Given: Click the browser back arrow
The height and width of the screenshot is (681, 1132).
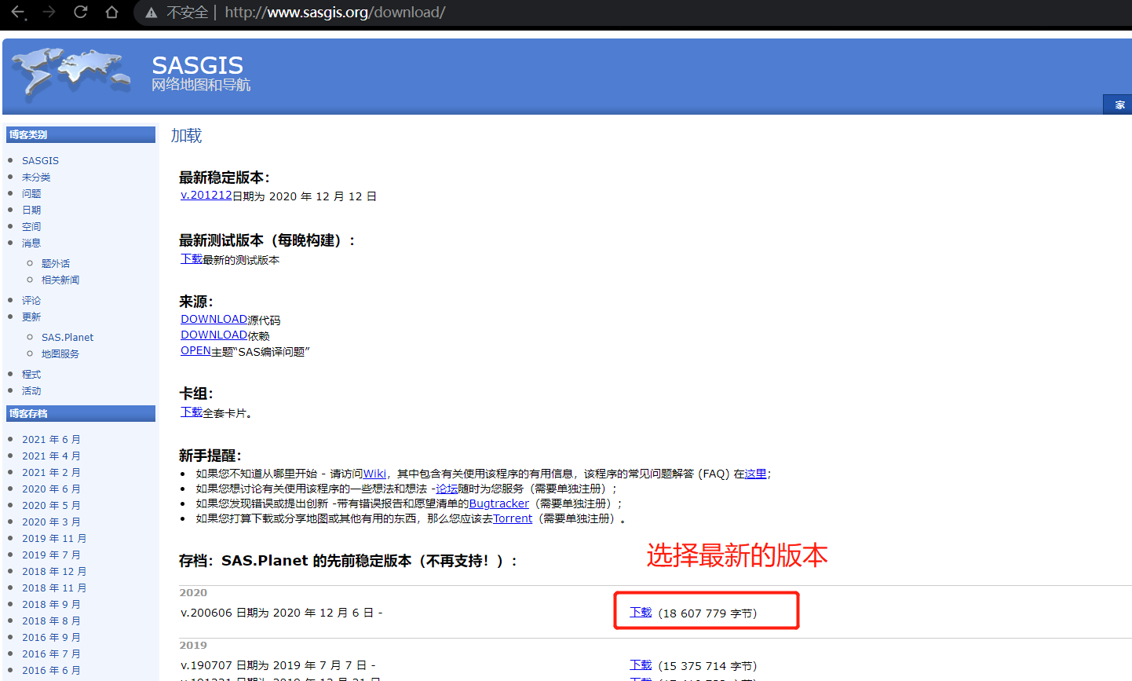Looking at the screenshot, I should tap(17, 13).
